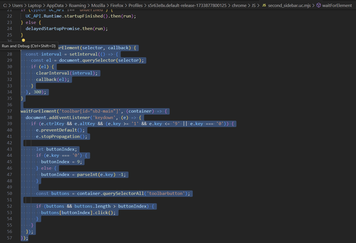
Task: Open the Firefox breadcrumb folder
Action: click(117, 5)
